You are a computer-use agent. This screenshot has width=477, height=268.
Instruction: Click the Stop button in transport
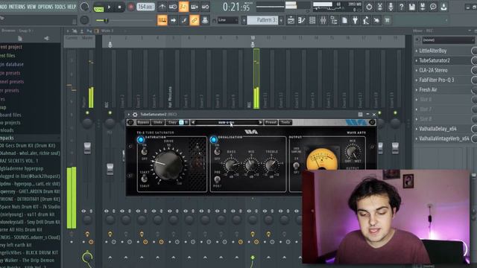click(x=119, y=7)
